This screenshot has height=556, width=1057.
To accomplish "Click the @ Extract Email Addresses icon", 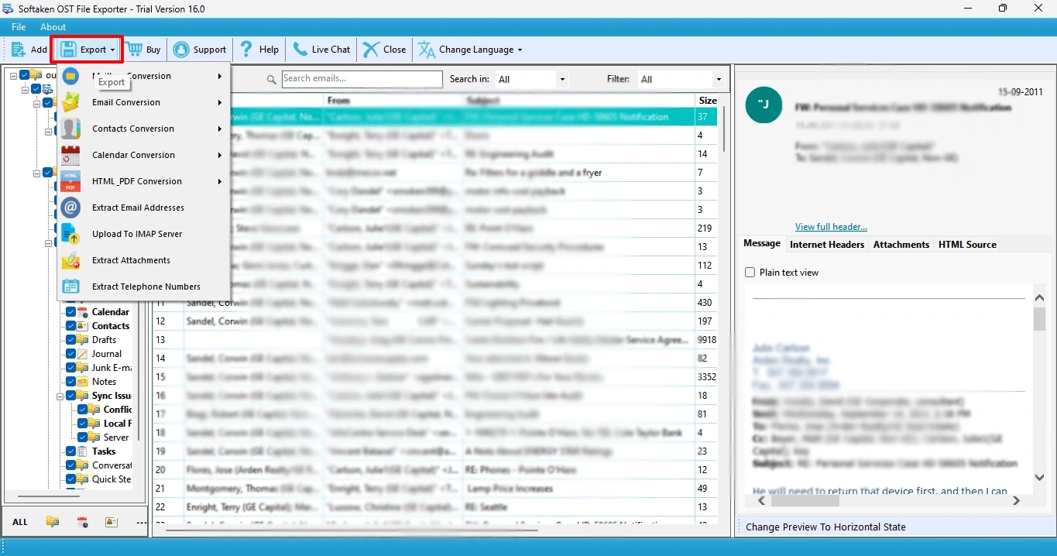I will [70, 208].
